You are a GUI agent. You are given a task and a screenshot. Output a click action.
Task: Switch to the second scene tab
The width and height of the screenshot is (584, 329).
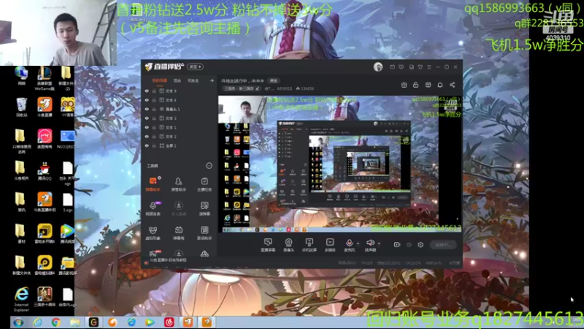177,80
